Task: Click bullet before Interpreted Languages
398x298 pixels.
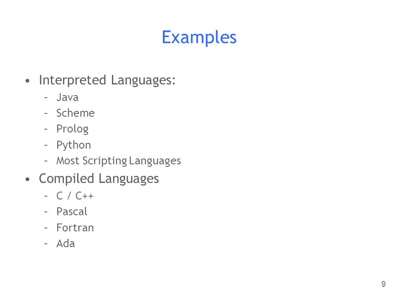Action: (x=28, y=81)
